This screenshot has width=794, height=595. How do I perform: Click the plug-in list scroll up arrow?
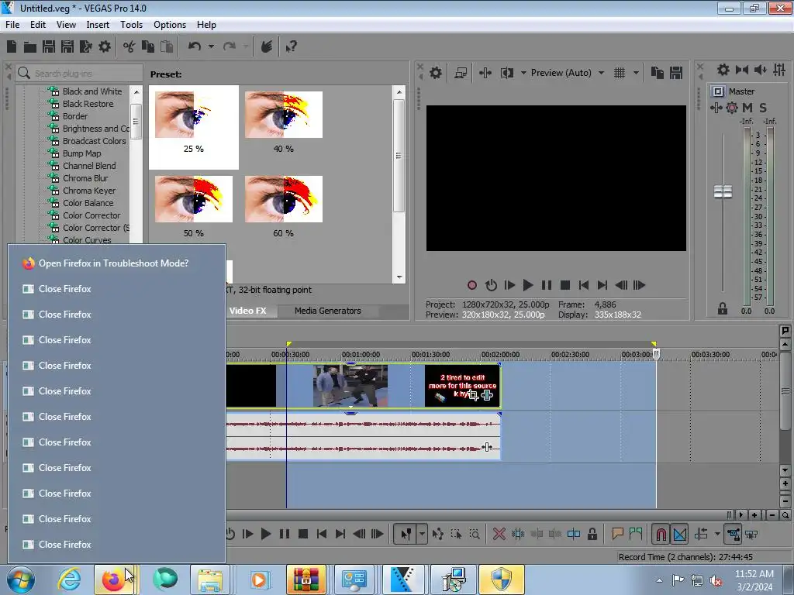[x=136, y=92]
